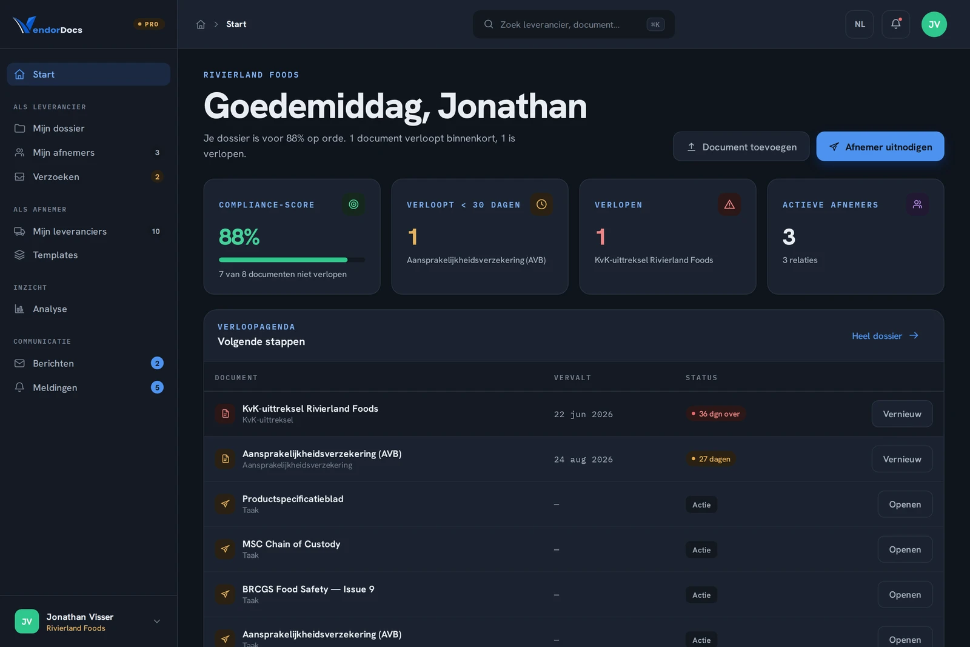Screen dimensions: 970x647
Task: Click the task icon beside BRCGS Food Safety
Action: (226, 594)
